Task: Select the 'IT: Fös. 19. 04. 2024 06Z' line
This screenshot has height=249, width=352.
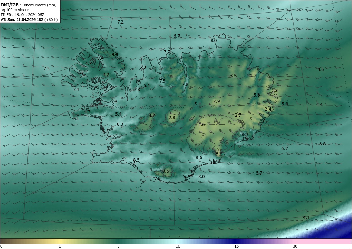Action: (23, 15)
